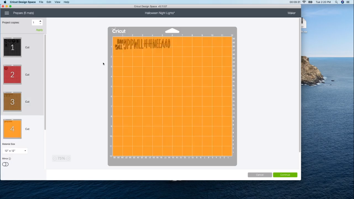Decrease Project copies with the down arrow
This screenshot has width=354, height=199.
point(40,24)
